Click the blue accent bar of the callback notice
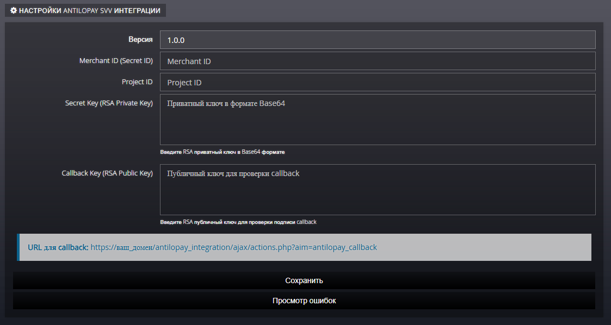The height and width of the screenshot is (325, 611). point(18,247)
